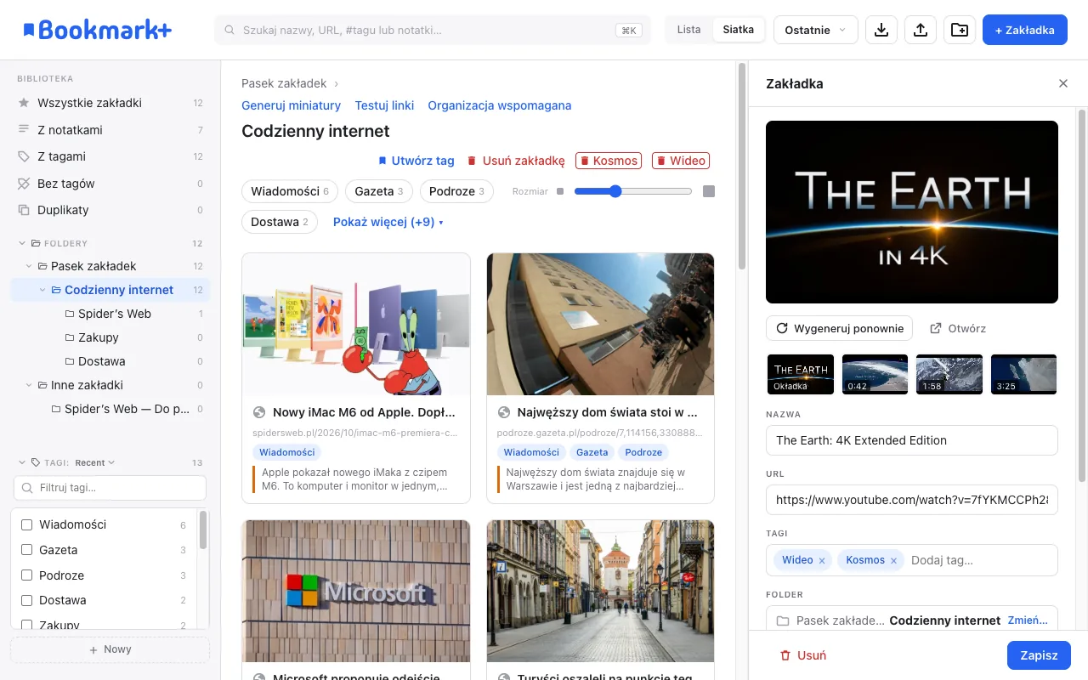Delete the Wideo tag via red button
The height and width of the screenshot is (680, 1088).
coord(681,161)
